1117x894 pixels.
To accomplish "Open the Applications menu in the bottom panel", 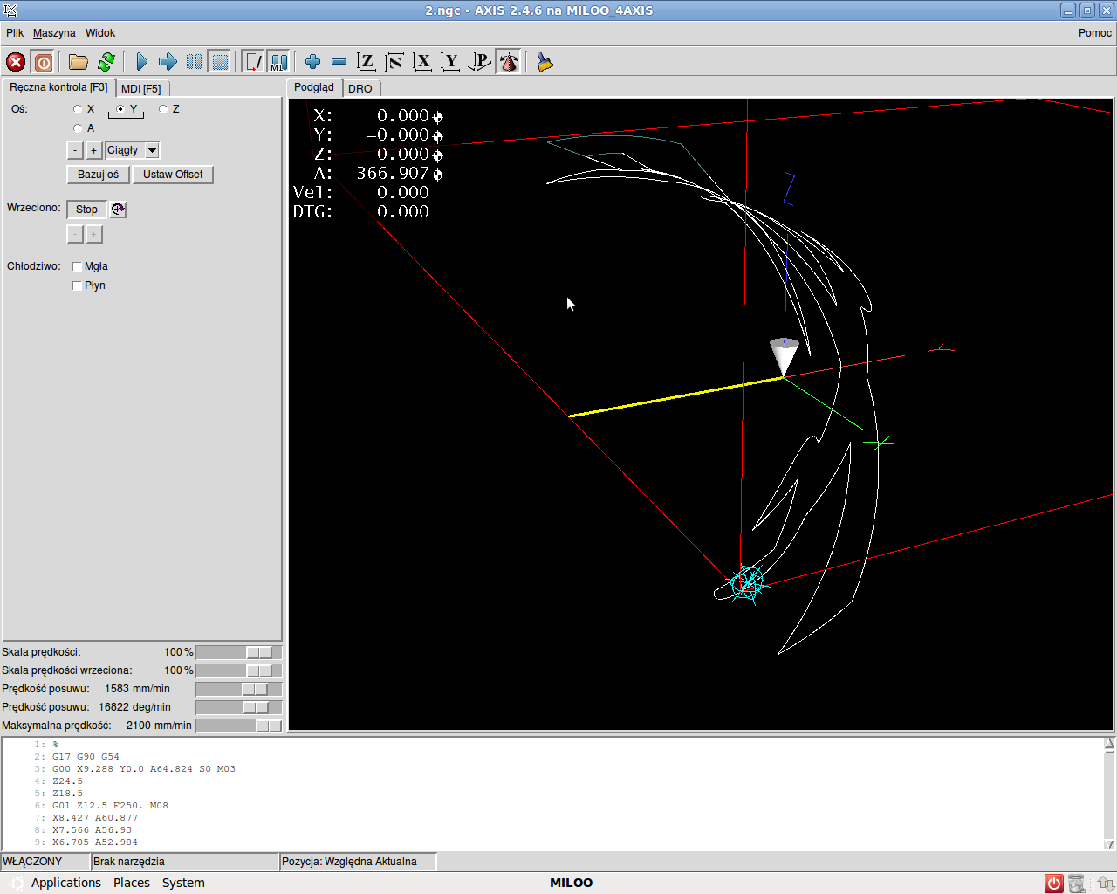I will click(x=66, y=883).
